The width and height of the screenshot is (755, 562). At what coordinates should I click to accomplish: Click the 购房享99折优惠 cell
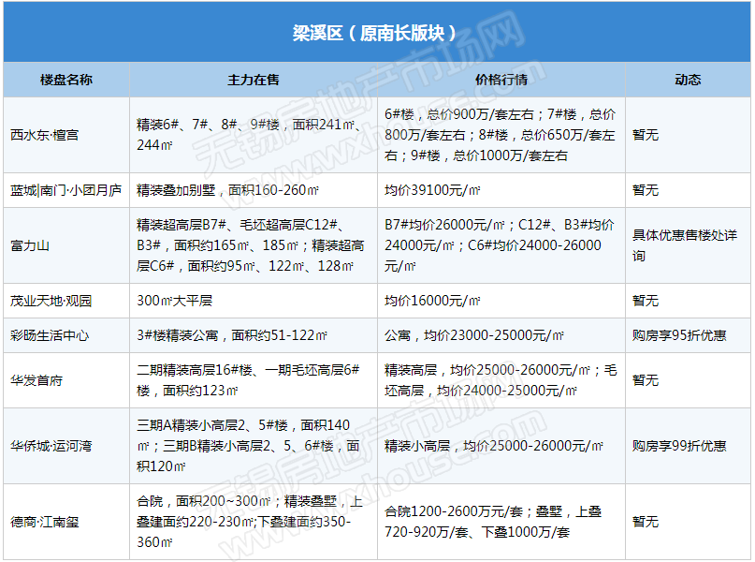click(x=679, y=446)
